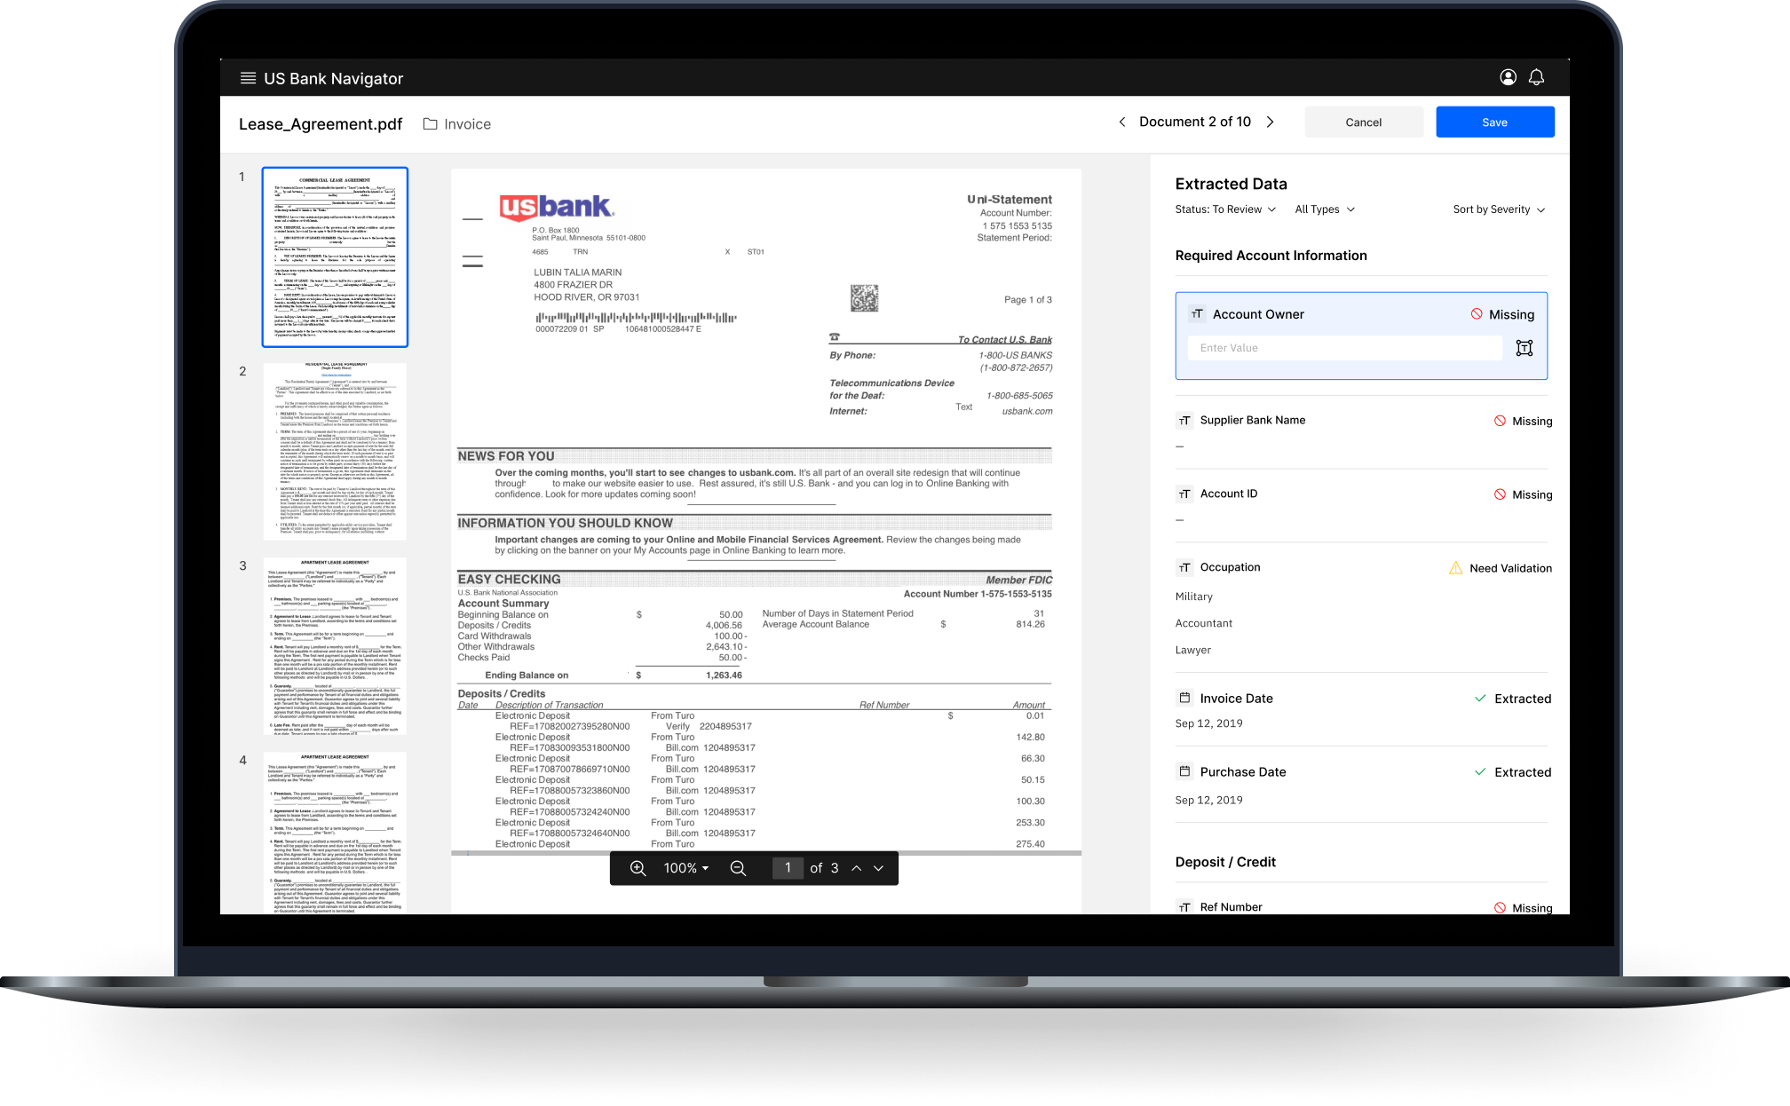The image size is (1790, 1106).
Task: Select page 1 thumbnail
Action: tap(335, 257)
